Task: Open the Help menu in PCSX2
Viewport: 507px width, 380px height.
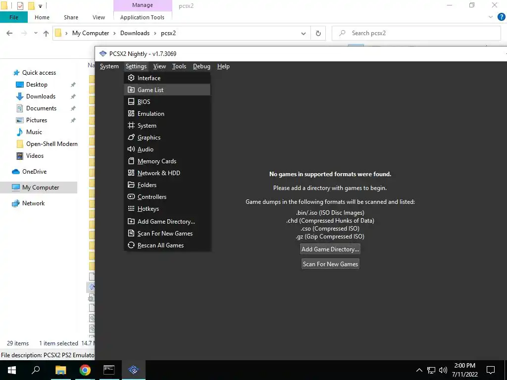Action: (223, 66)
